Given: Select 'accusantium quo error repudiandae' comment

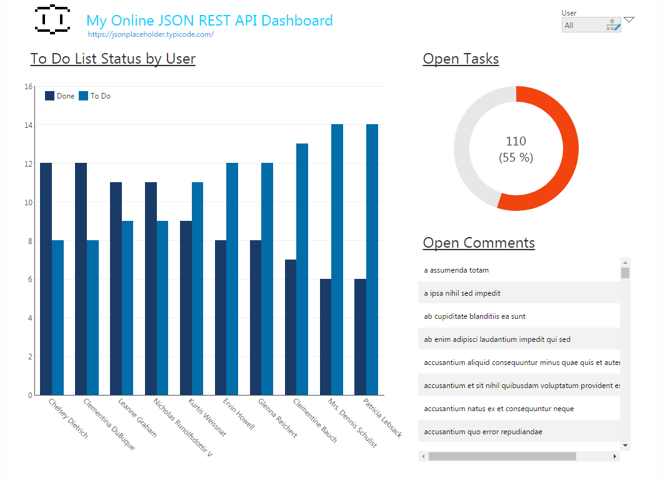Looking at the screenshot, I should coord(519,432).
